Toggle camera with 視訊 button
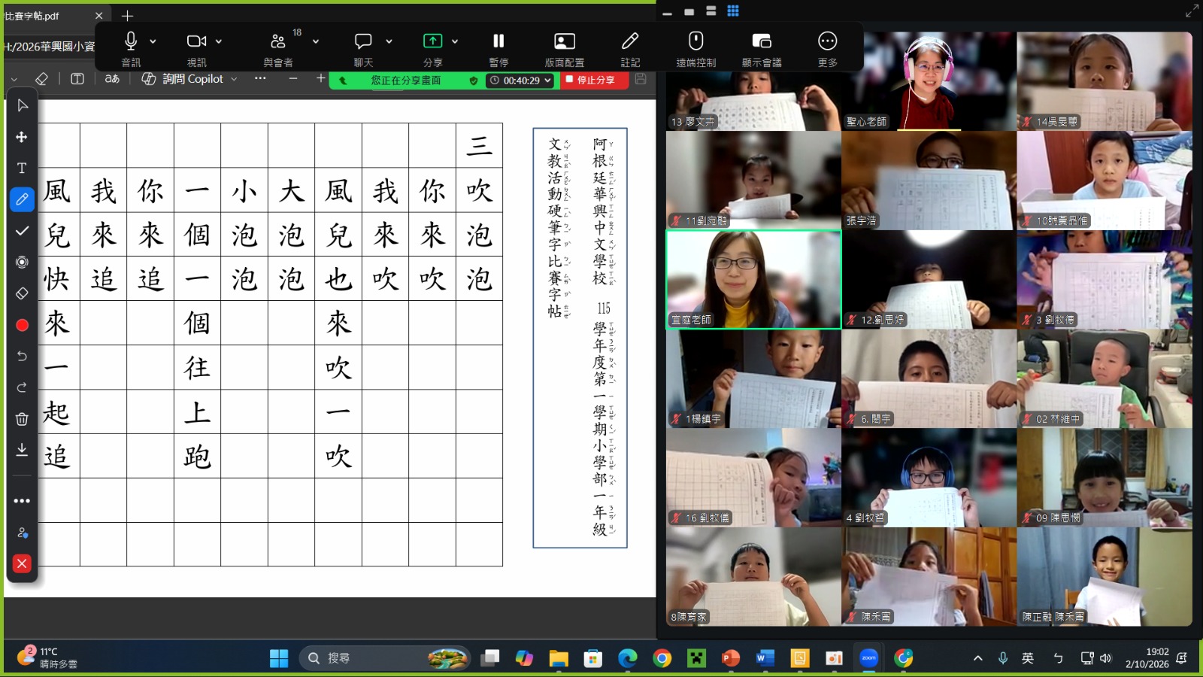The height and width of the screenshot is (677, 1203). point(197,49)
